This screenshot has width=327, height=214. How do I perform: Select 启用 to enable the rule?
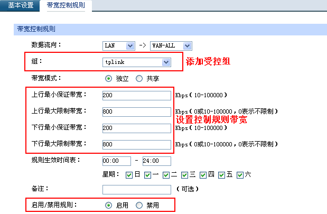click(x=109, y=205)
